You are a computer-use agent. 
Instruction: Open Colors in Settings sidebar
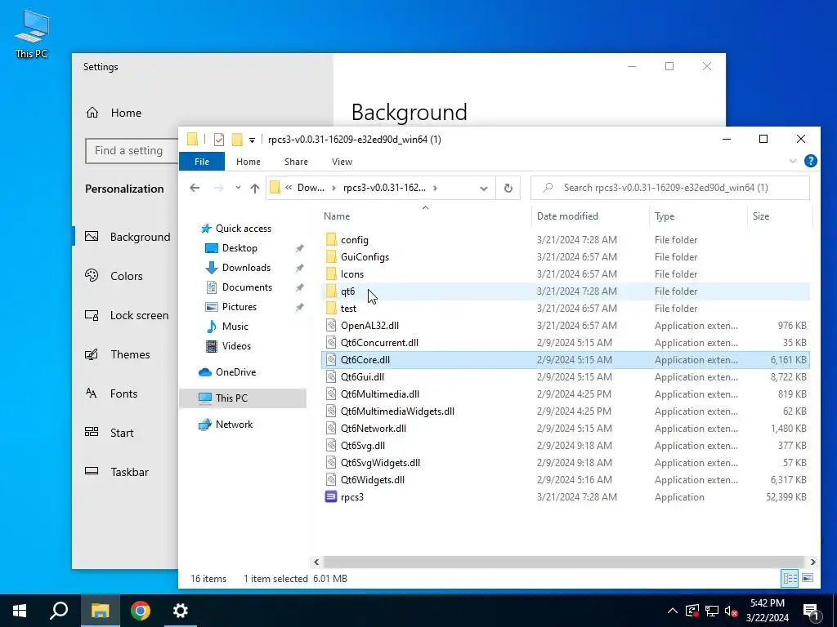127,276
